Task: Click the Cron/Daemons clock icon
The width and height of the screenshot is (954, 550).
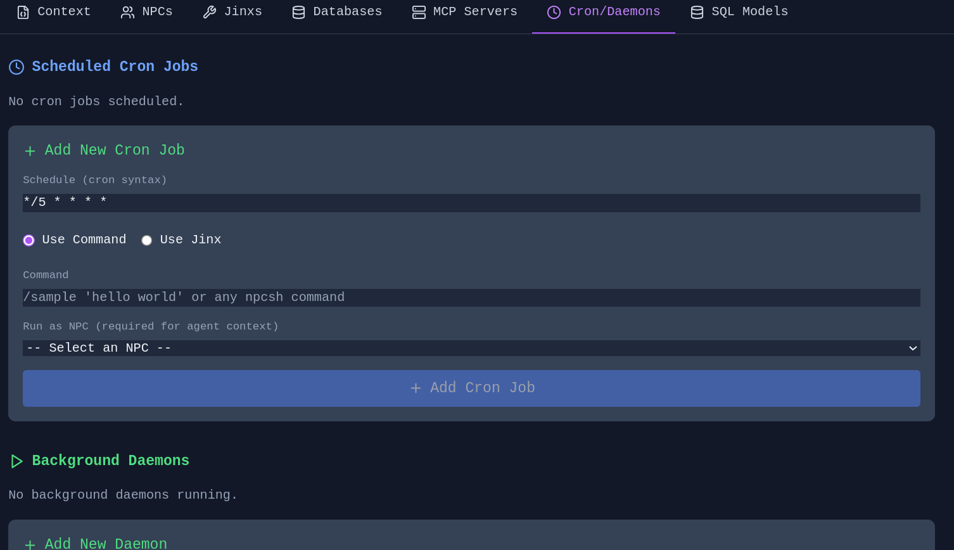Action: tap(554, 12)
